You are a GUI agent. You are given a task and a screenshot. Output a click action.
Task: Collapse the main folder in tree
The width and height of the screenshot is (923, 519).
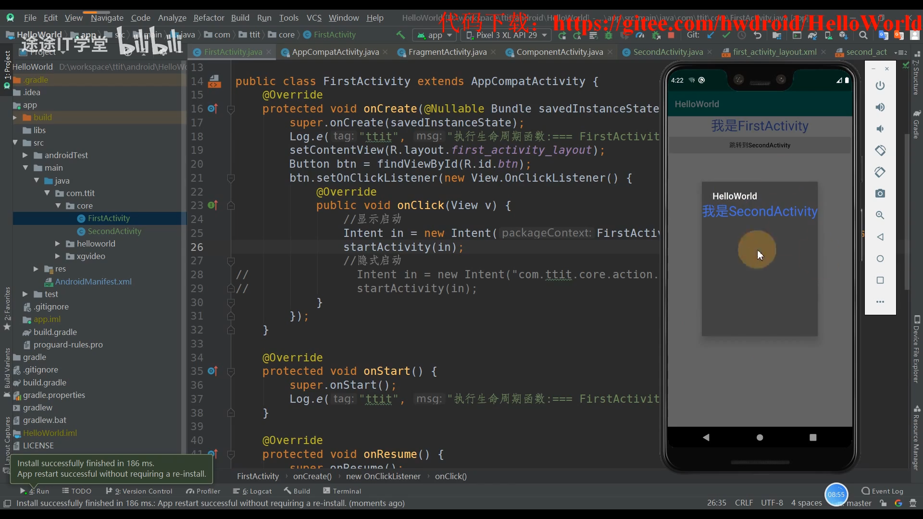tap(25, 168)
